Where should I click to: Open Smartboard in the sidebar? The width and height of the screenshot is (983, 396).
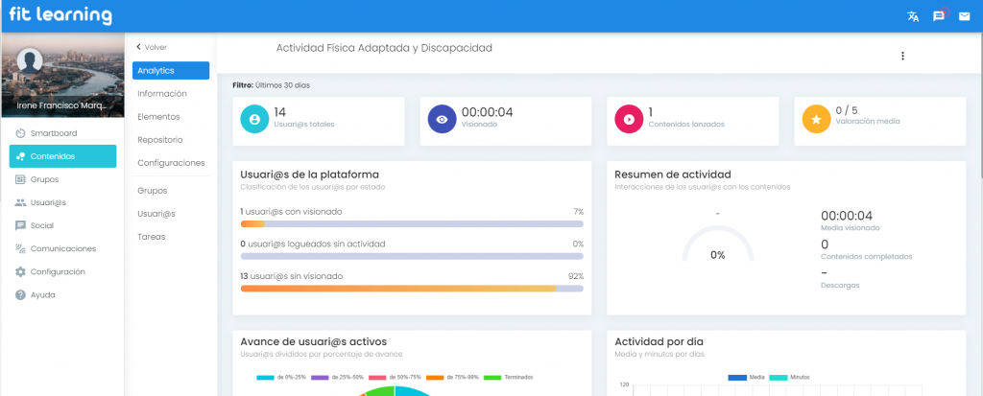(x=53, y=133)
